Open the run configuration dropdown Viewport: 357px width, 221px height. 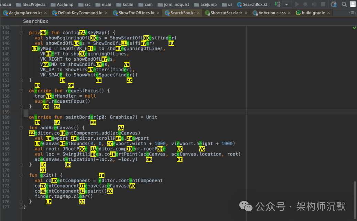(287, 4)
